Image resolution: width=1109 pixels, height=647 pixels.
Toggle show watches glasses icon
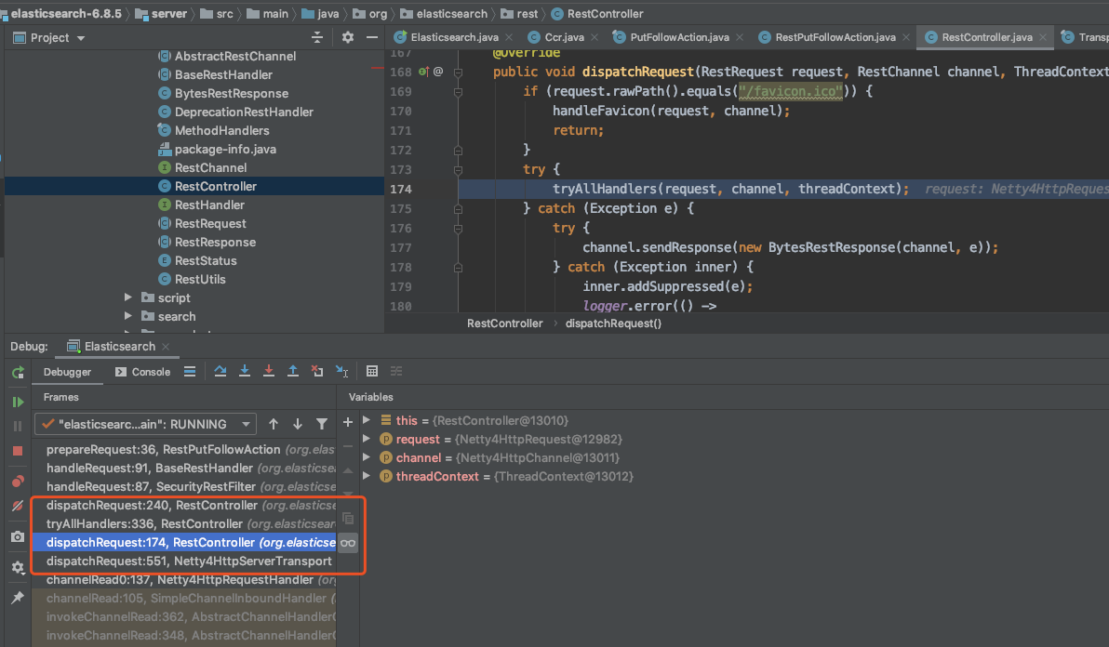[347, 543]
